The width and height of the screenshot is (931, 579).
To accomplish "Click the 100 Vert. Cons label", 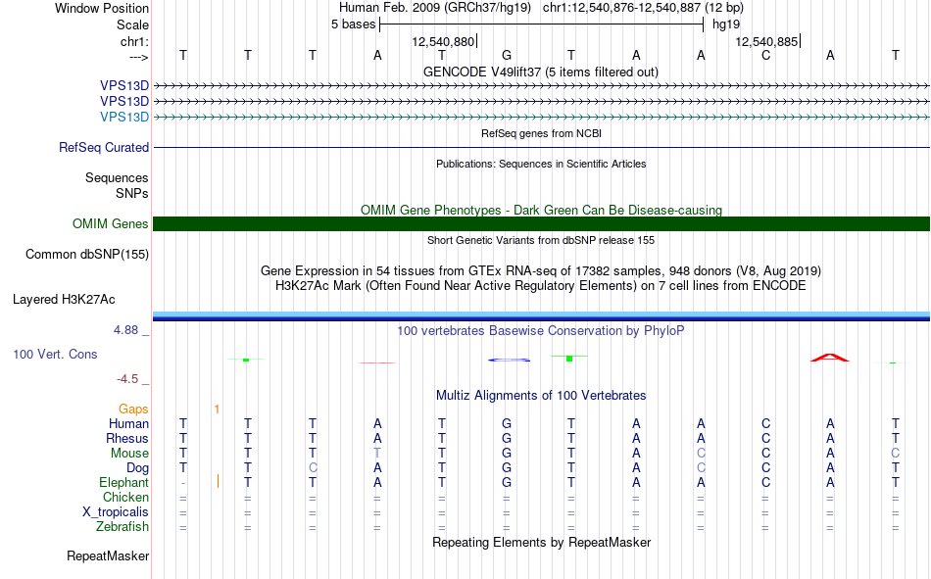I will point(55,354).
